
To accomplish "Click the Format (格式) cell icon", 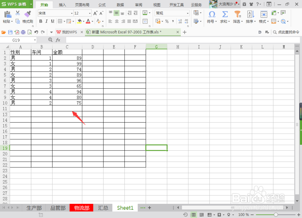I will [264, 14].
